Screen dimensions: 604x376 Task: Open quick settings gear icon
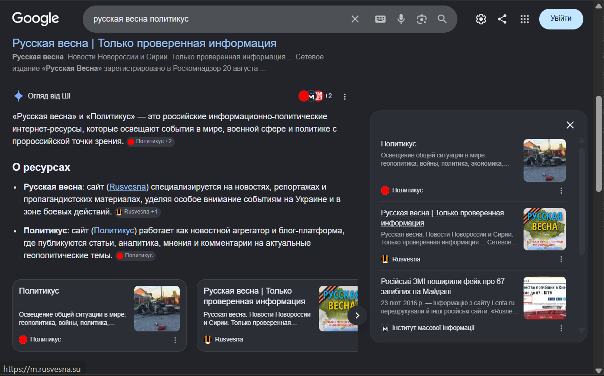[481, 19]
